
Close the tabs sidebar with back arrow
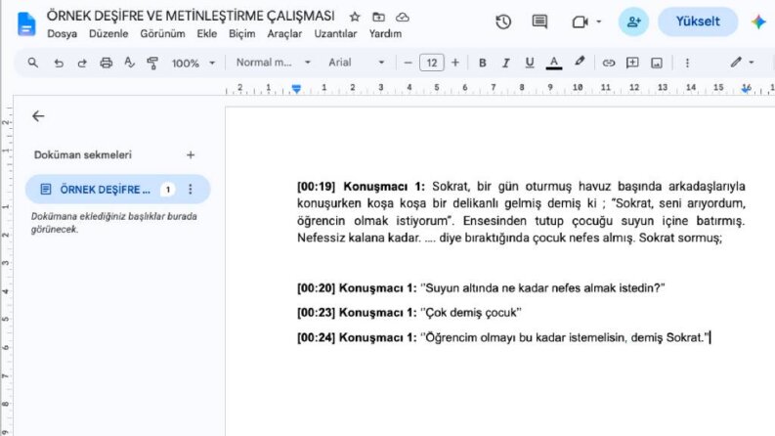coord(38,116)
